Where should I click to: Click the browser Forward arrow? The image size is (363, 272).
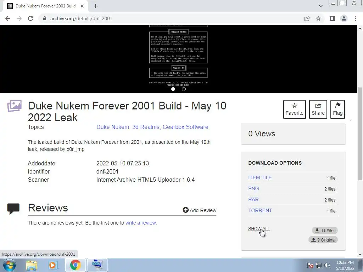19,18
